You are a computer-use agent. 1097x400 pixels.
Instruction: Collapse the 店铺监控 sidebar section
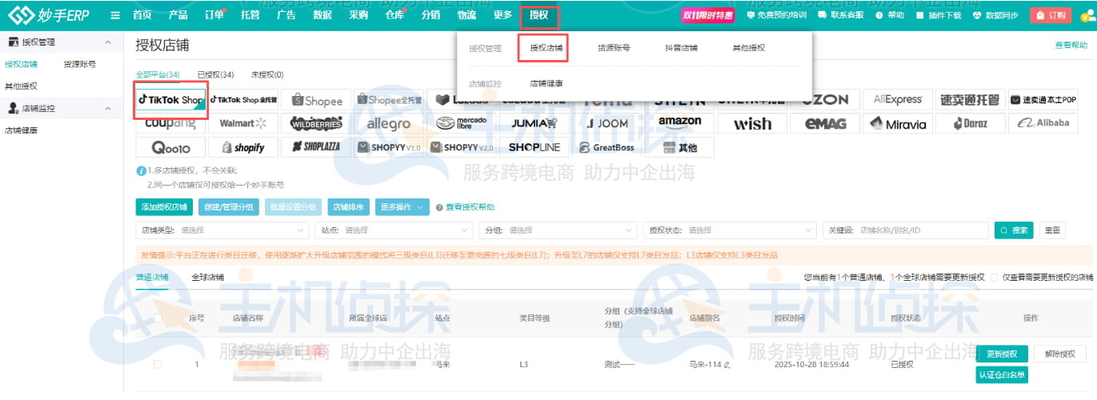108,108
